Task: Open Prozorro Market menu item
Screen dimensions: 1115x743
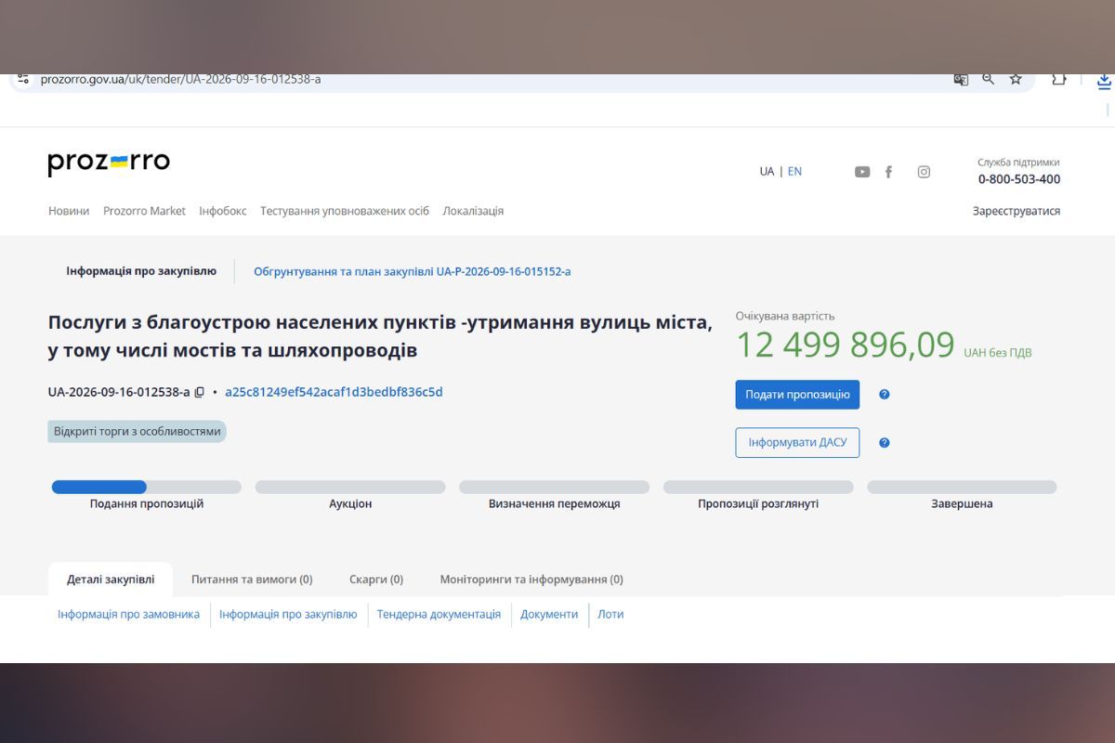Action: point(144,211)
